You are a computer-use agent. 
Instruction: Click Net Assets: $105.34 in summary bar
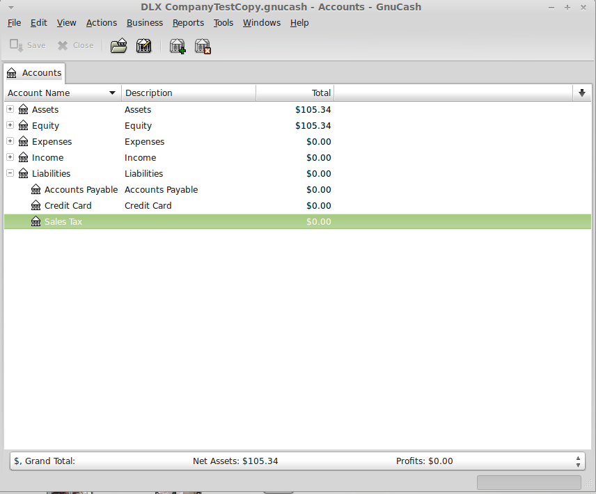tap(235, 461)
